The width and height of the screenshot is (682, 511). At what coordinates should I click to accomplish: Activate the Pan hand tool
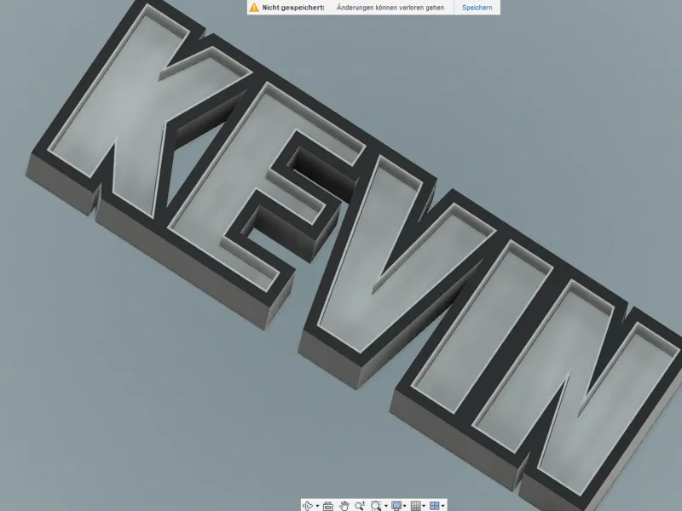344,506
